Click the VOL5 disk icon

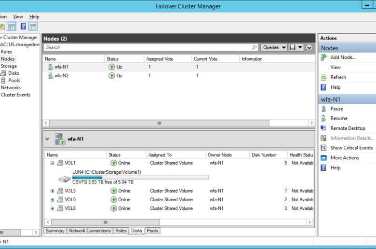pyautogui.click(x=60, y=200)
